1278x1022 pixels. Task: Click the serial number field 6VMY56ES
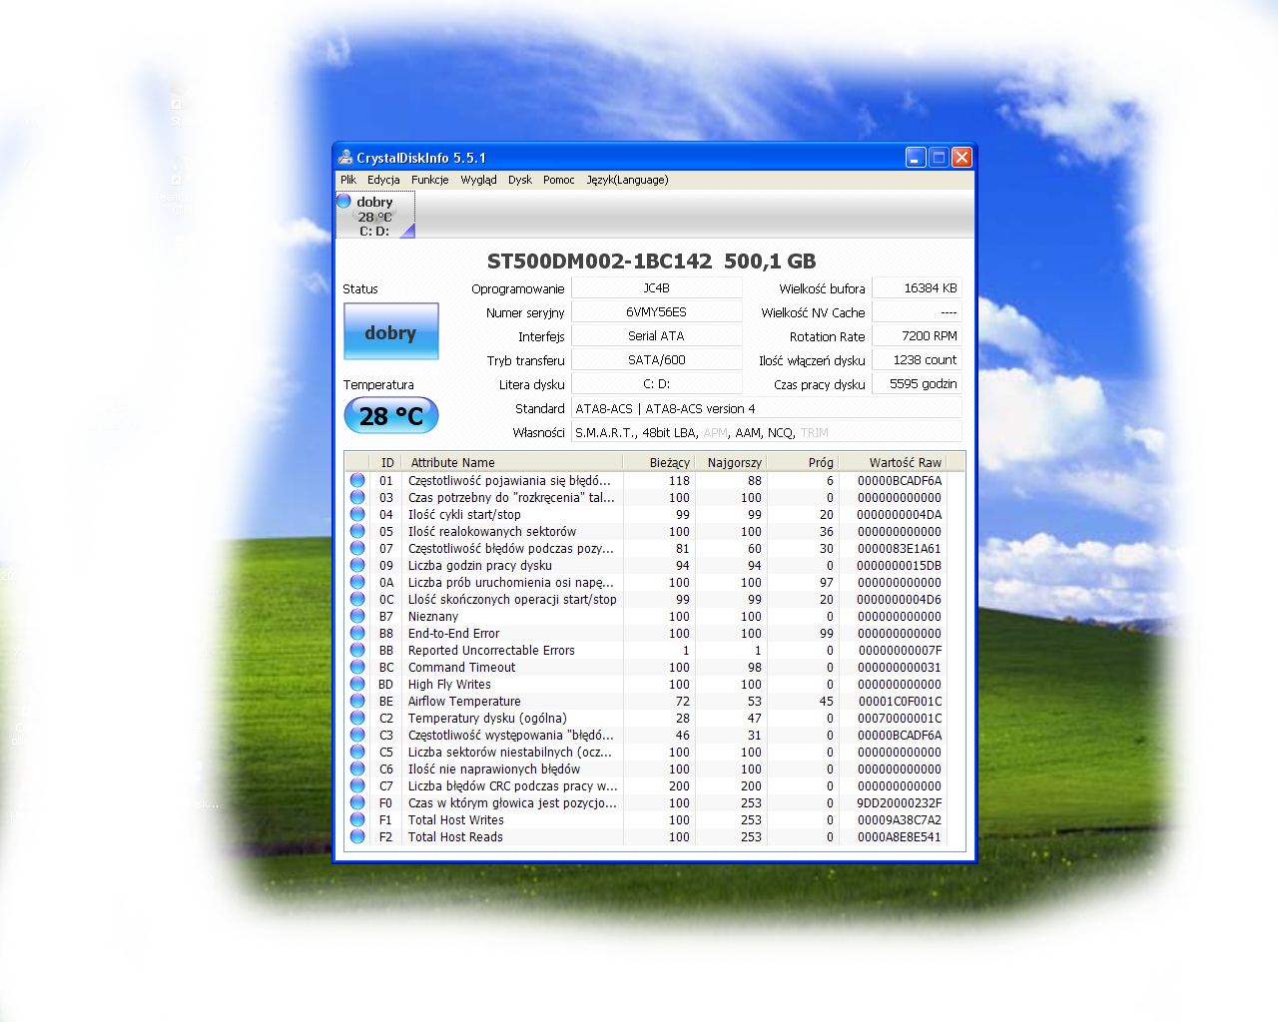click(656, 311)
